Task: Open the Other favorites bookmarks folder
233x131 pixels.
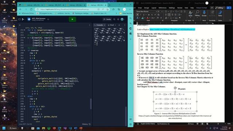Action: tap(126, 13)
